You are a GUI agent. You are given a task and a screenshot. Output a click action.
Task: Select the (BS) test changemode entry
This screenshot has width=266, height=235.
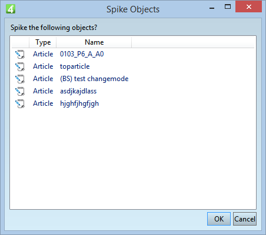click(94, 79)
